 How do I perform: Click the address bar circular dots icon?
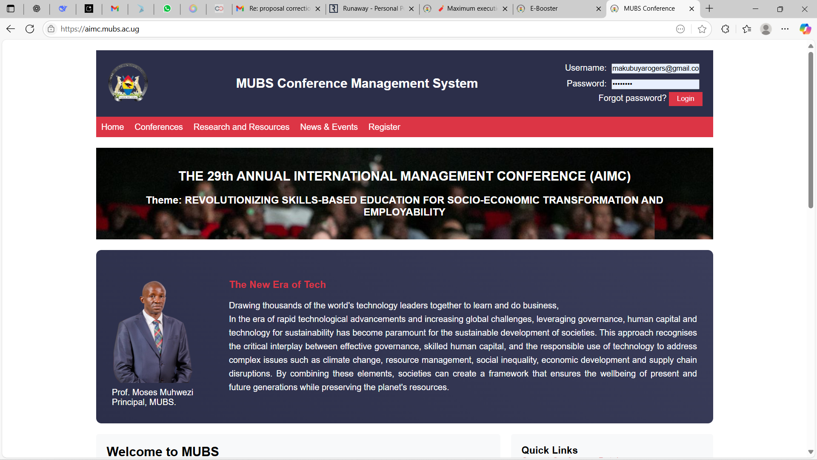680,29
